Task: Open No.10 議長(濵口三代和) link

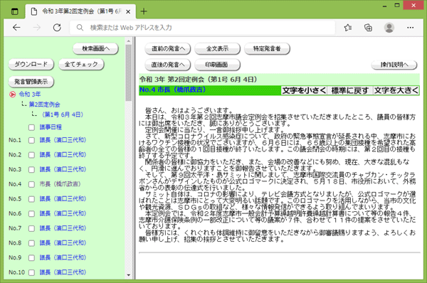Action: [63, 272]
